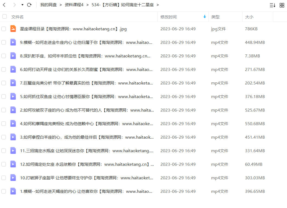
Task: Tick checkbox for 4.如何和摩羯座 video
Action: coord(4,124)
